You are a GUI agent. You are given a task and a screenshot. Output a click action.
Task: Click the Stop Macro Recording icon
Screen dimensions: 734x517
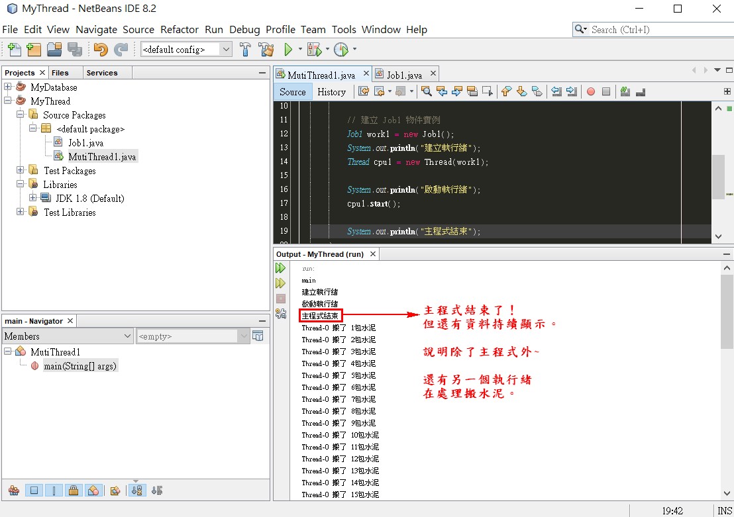tap(606, 92)
